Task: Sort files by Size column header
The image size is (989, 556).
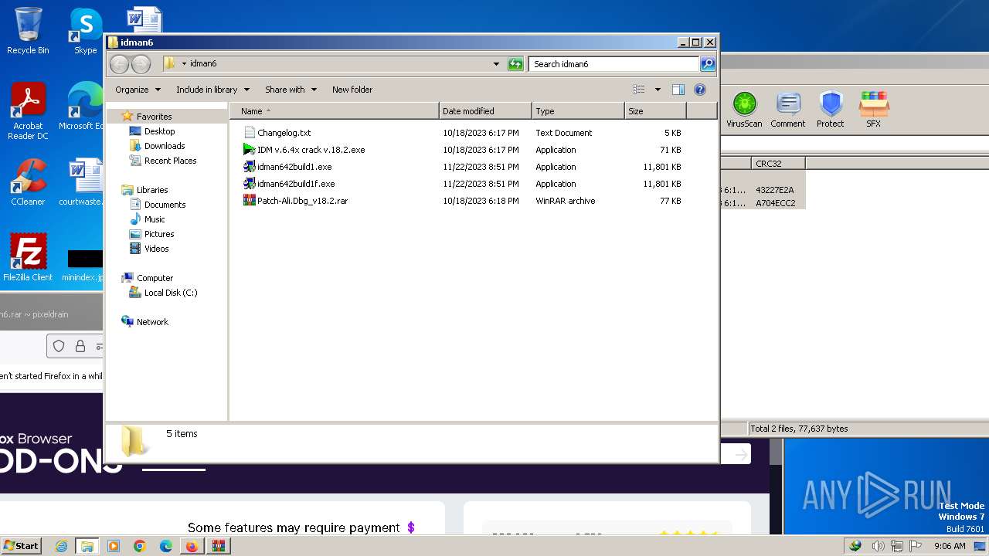Action: coord(655,111)
